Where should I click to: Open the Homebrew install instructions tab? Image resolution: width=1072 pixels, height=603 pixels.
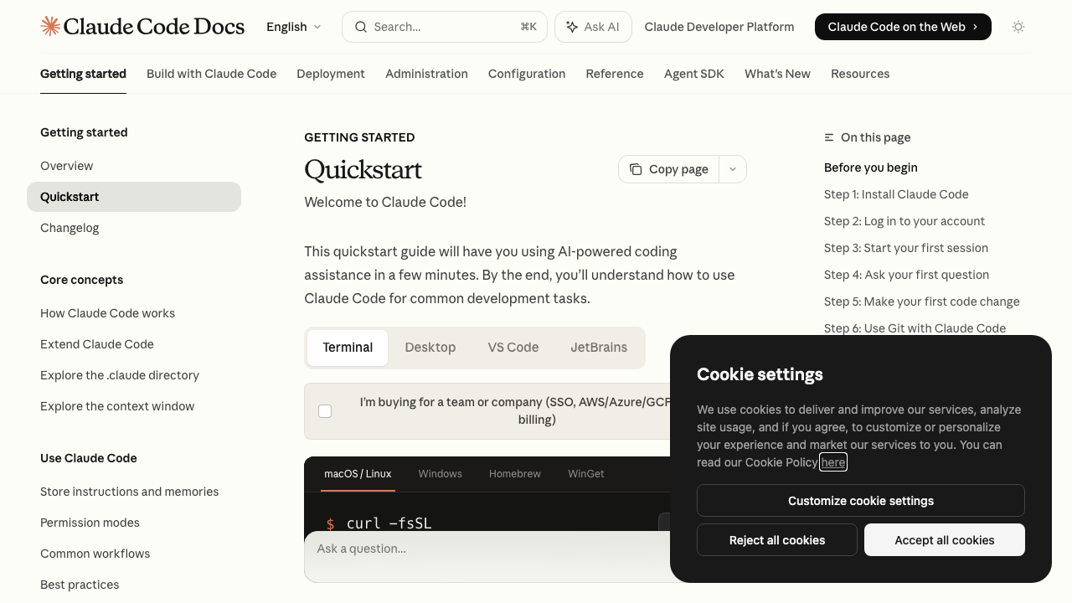tap(514, 474)
